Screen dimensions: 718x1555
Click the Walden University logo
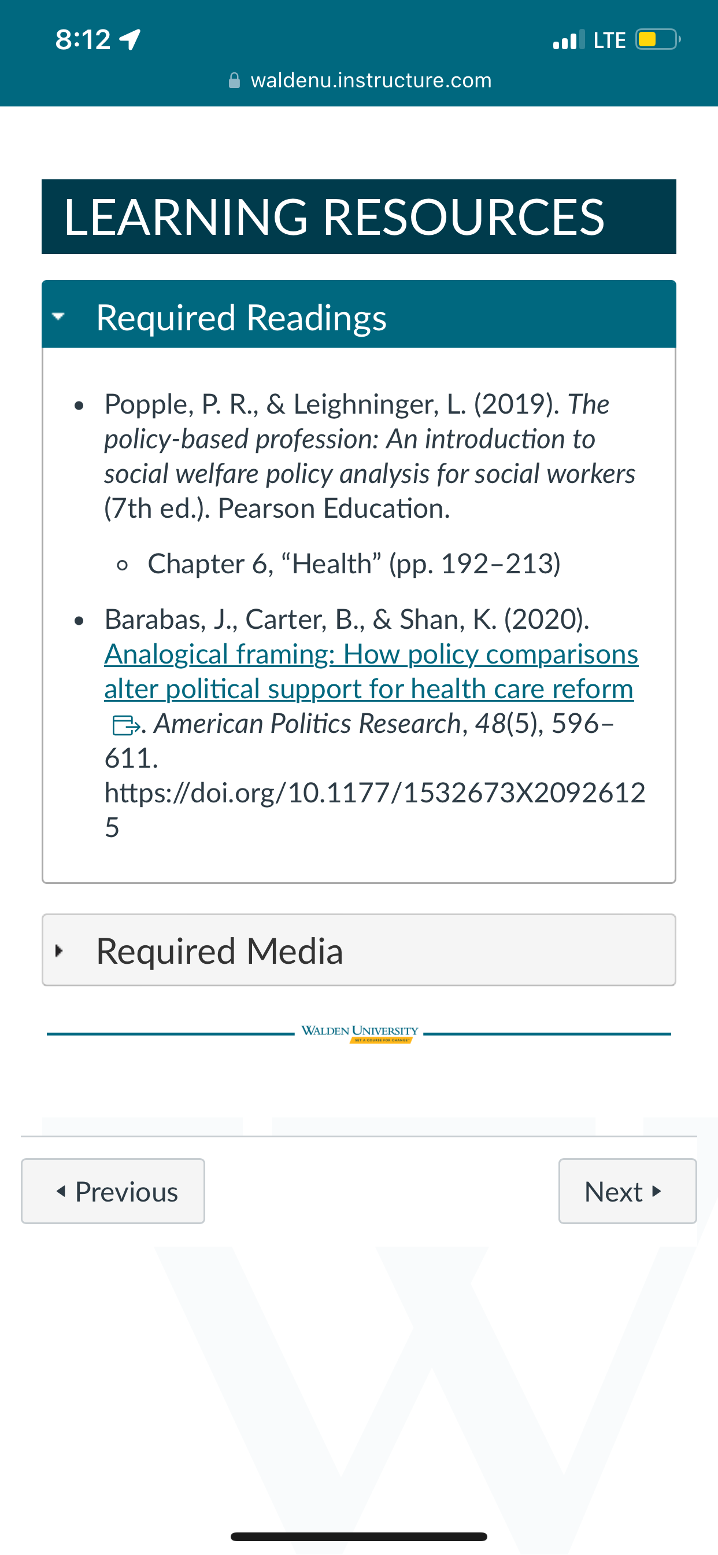[360, 1033]
